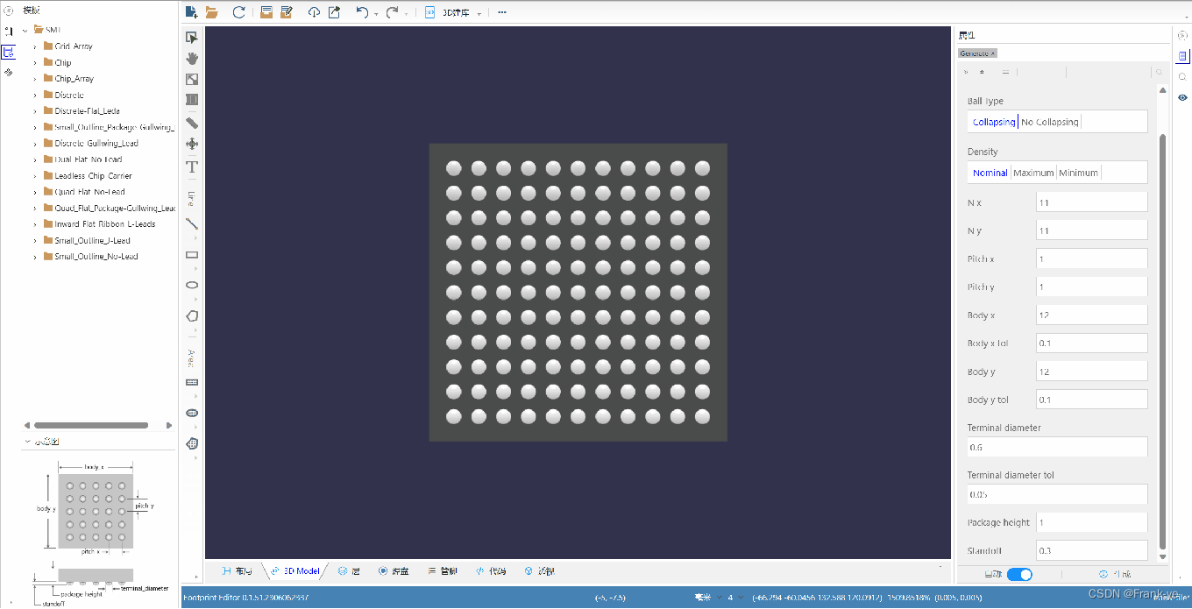Select the rectangle shape tool

[x=192, y=255]
